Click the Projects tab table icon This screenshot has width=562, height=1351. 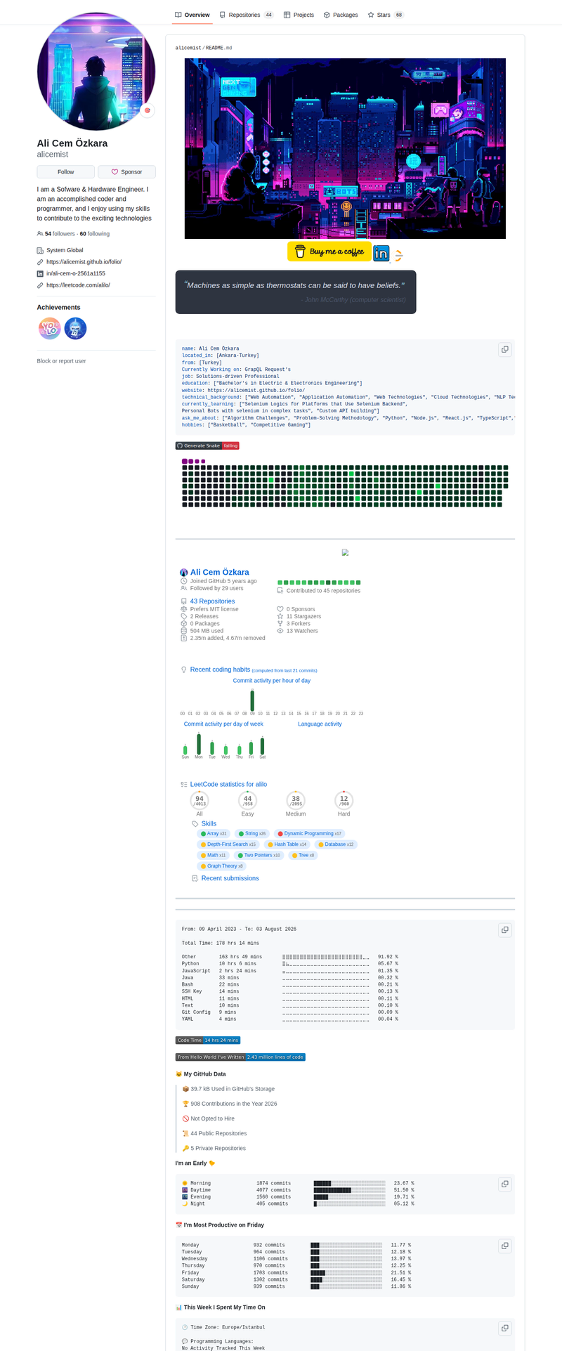pos(287,15)
